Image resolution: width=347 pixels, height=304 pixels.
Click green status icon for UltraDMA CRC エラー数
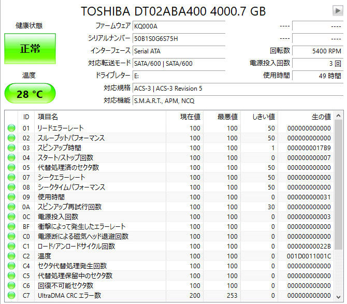click(11, 295)
